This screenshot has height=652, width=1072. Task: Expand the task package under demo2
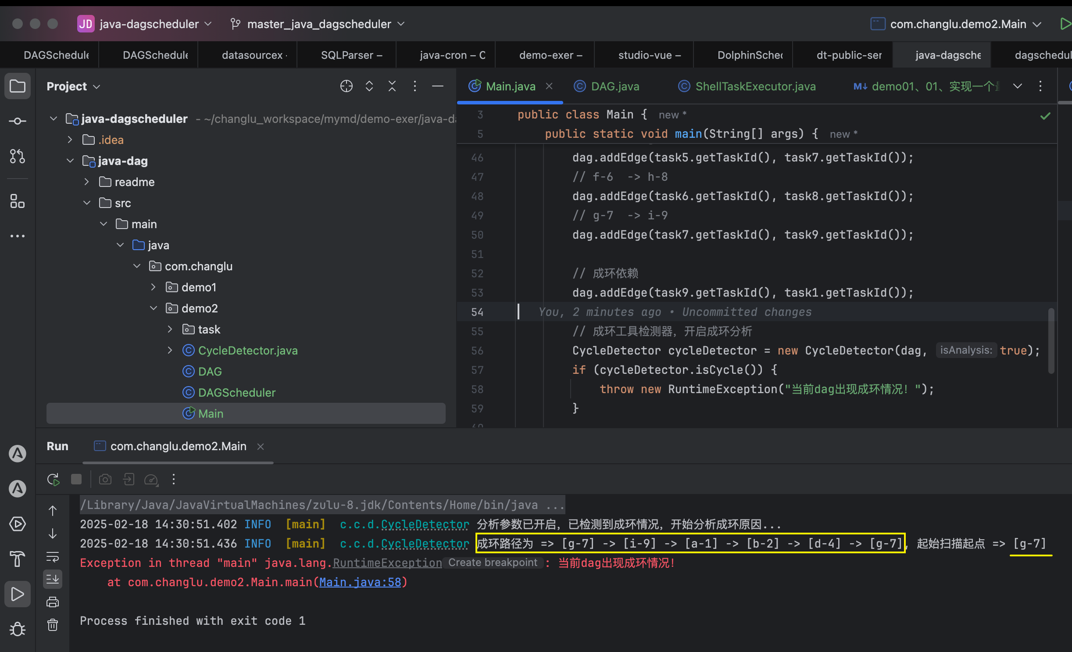[x=170, y=329]
